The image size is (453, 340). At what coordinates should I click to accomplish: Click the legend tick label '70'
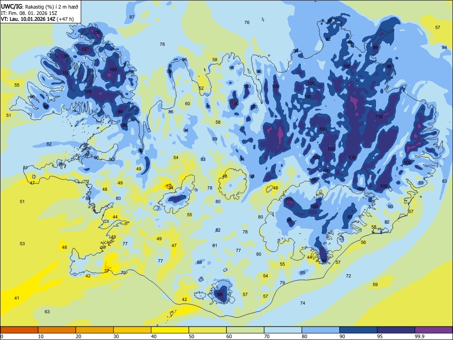click(267, 336)
